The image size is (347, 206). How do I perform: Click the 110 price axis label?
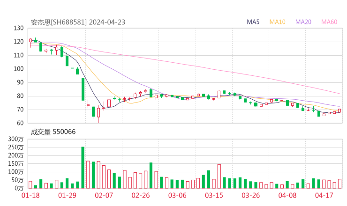click(x=19, y=55)
